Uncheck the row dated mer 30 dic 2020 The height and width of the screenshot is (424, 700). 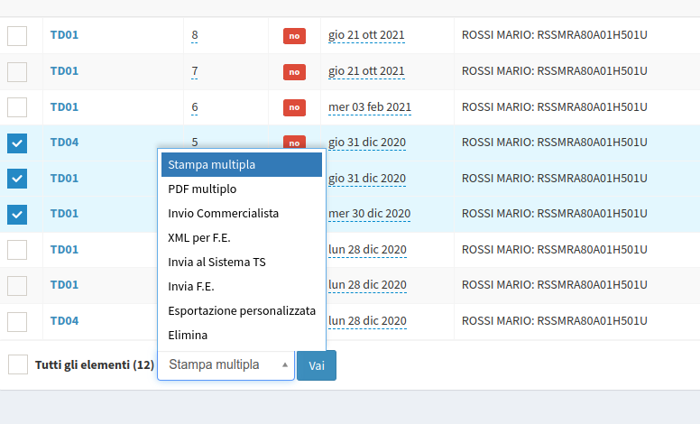tap(17, 214)
